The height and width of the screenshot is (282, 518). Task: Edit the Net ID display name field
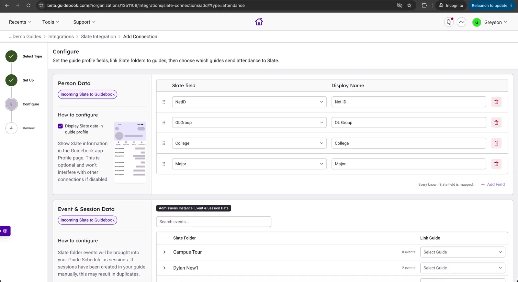409,102
